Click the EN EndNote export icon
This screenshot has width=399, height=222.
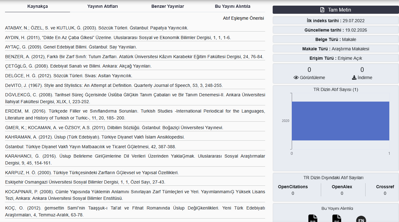point(361,219)
